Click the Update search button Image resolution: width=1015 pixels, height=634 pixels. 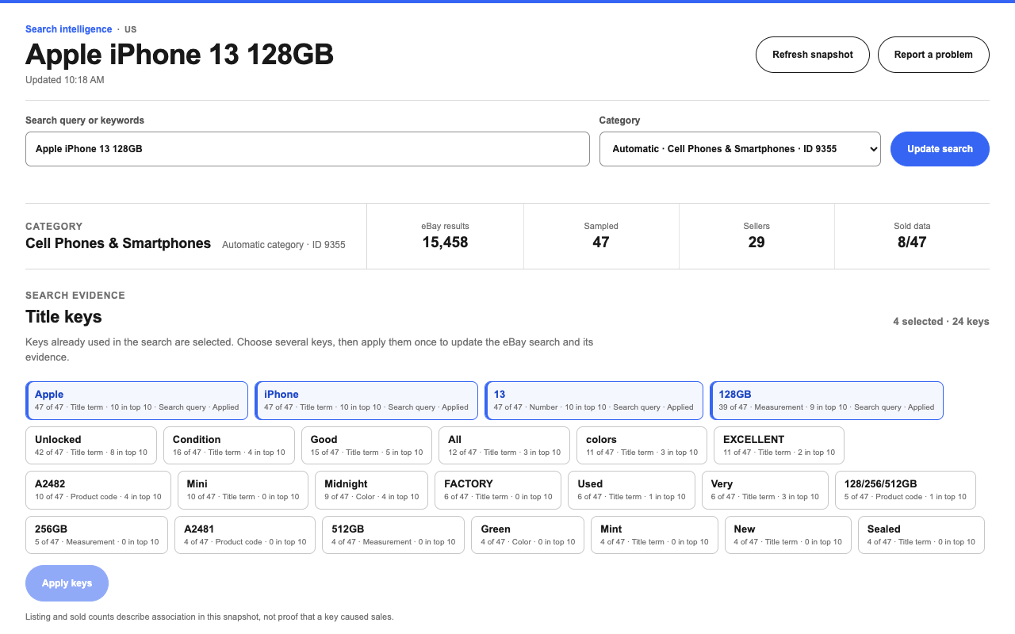tap(940, 149)
